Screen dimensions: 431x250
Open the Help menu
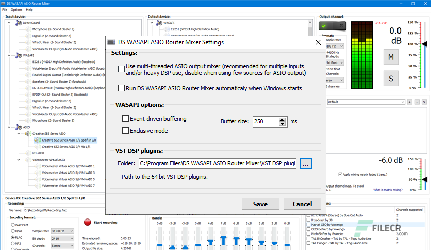(29, 10)
